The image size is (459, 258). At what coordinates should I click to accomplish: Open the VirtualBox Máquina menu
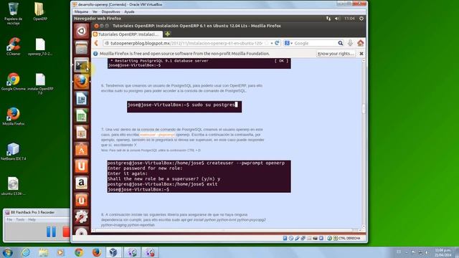[x=81, y=12]
